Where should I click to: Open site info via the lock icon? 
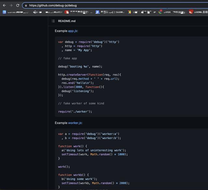[x=26, y=6]
